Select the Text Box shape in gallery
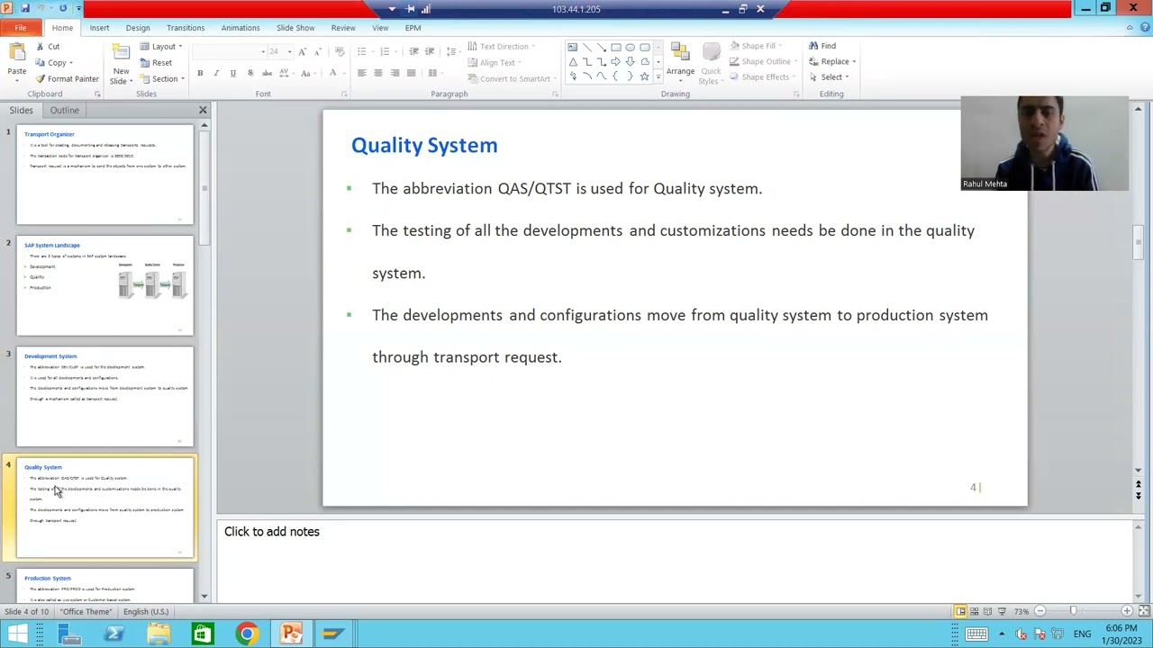This screenshot has height=648, width=1153. click(572, 48)
